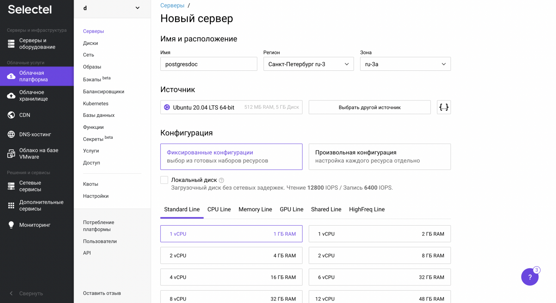
Task: Open 'Образы' in the submenu
Action: pos(92,67)
